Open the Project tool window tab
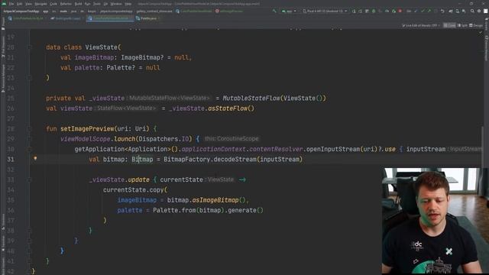The width and height of the screenshot is (489, 275). tap(3, 24)
